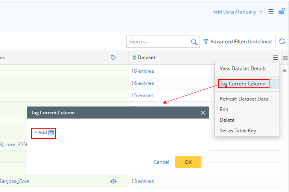This screenshot has width=289, height=192.
Task: Click + Add in the tag dialog
Action: 41,132
